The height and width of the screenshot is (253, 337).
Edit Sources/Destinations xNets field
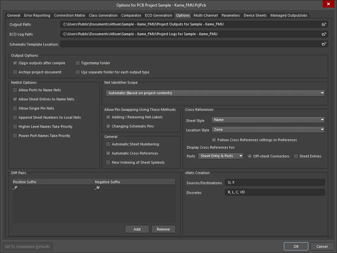[x=275, y=183]
